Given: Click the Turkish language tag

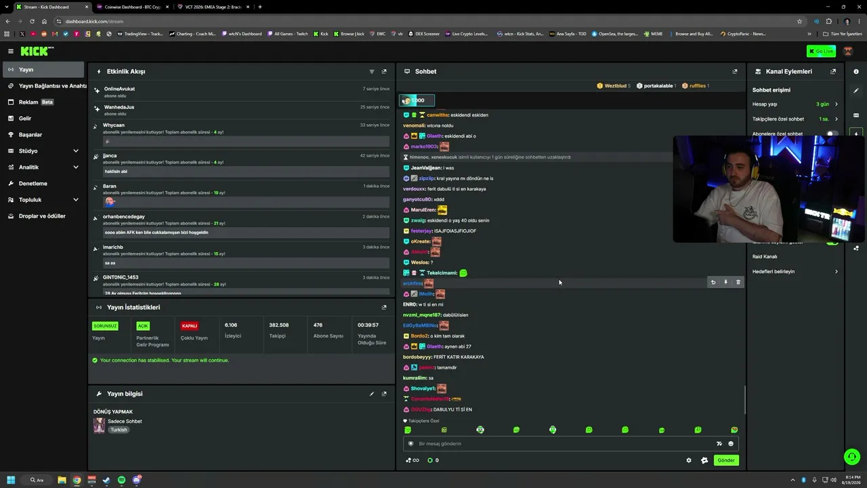Looking at the screenshot, I should 119,430.
